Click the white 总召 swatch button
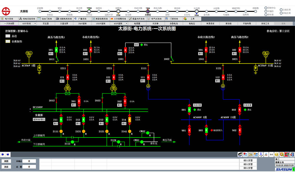295x177 pixels. (x=8, y=36)
